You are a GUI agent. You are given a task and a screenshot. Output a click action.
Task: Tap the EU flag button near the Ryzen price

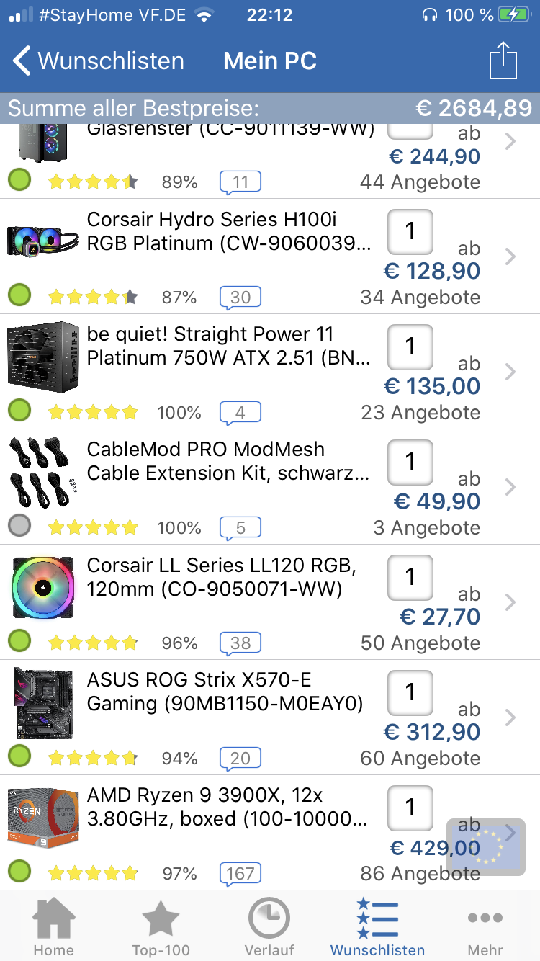pyautogui.click(x=485, y=847)
